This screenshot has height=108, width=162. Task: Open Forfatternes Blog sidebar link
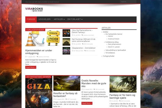point(112,42)
